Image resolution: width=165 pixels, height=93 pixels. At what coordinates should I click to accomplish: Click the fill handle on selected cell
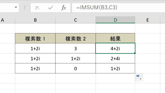135,53
